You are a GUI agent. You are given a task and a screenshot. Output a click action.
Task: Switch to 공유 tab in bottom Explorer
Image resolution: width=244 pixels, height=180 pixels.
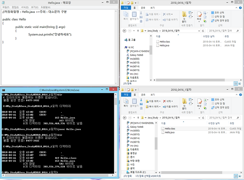click(x=143, y=95)
